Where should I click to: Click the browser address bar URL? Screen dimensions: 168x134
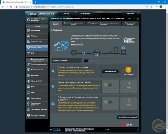[x=53, y=7]
